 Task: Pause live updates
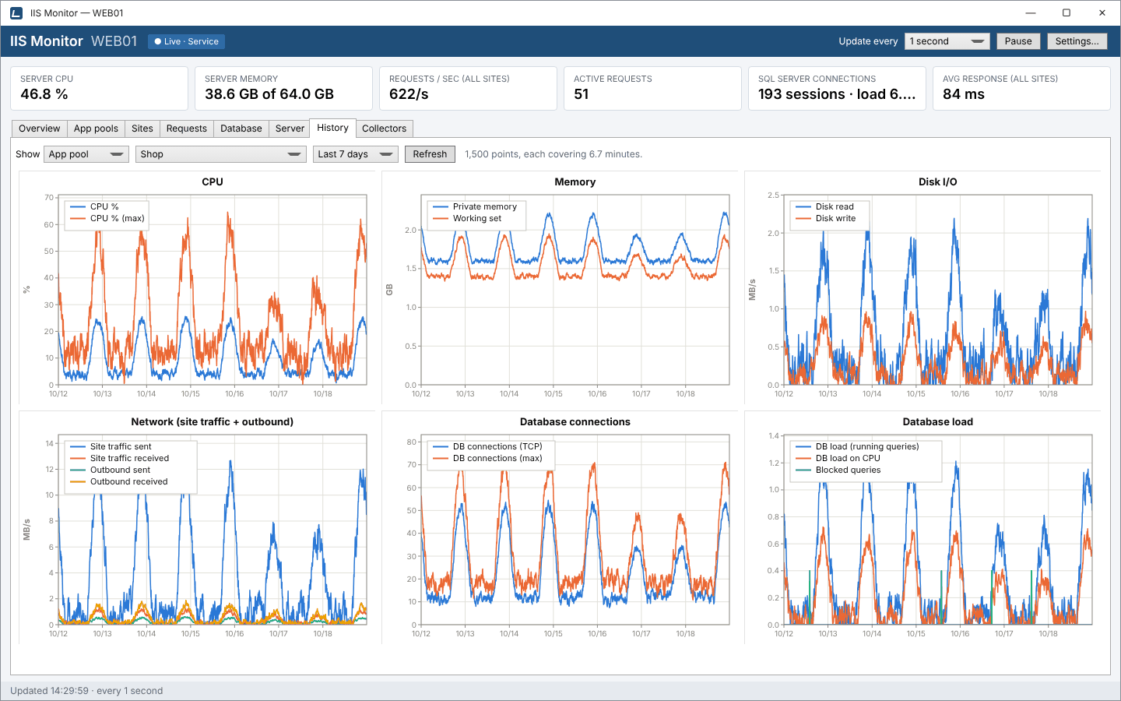(1017, 41)
